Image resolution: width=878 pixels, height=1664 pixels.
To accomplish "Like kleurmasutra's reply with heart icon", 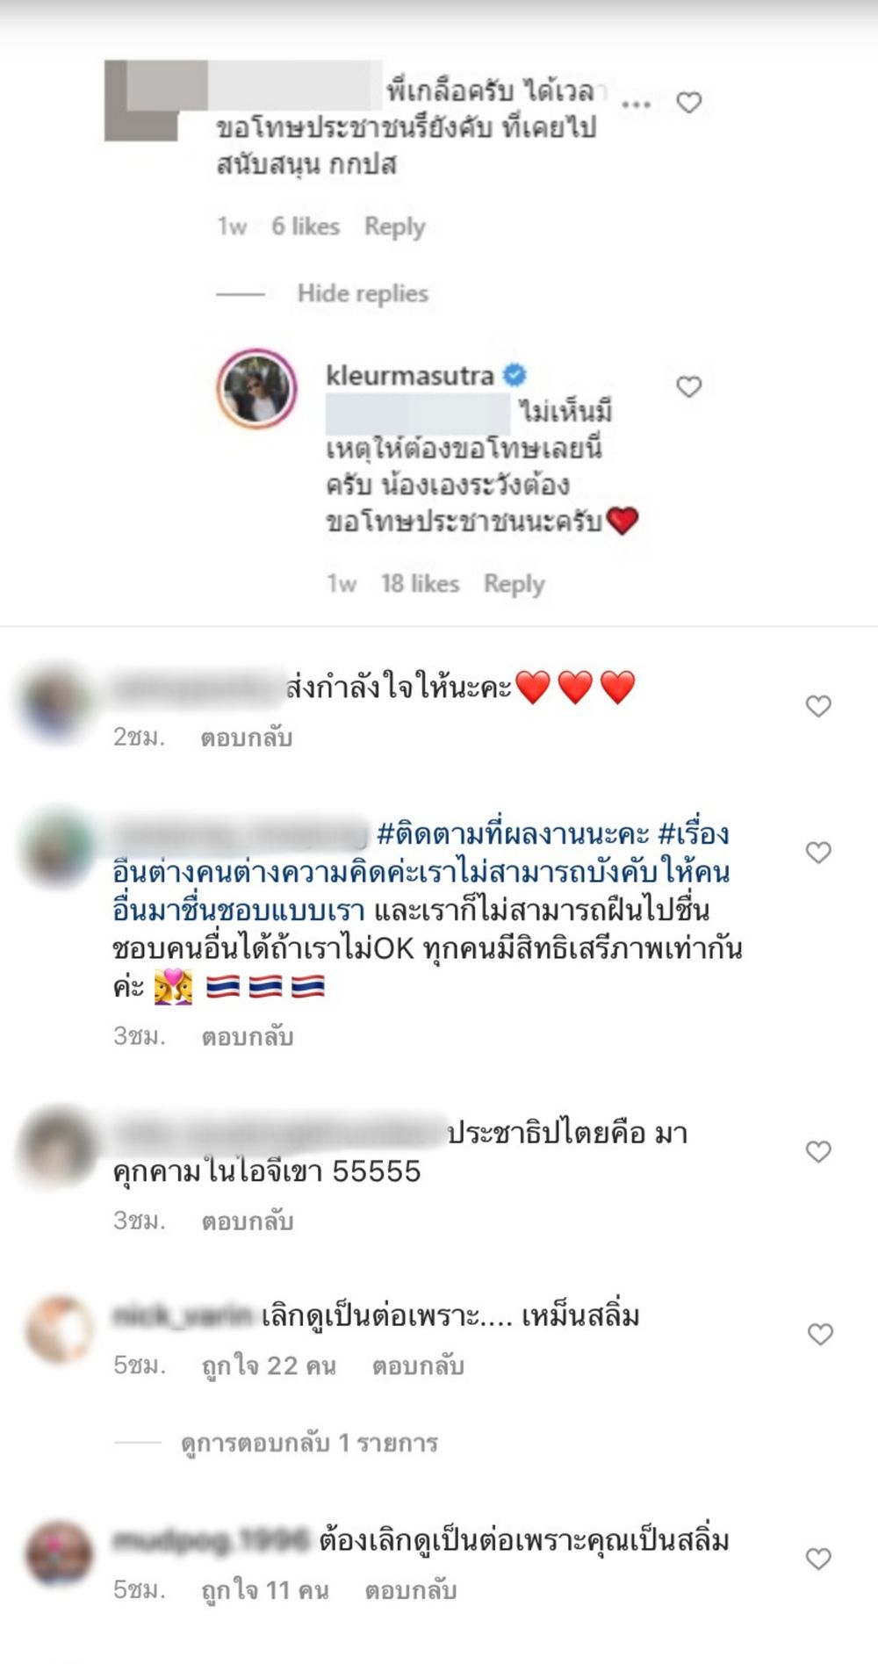I will click(689, 386).
